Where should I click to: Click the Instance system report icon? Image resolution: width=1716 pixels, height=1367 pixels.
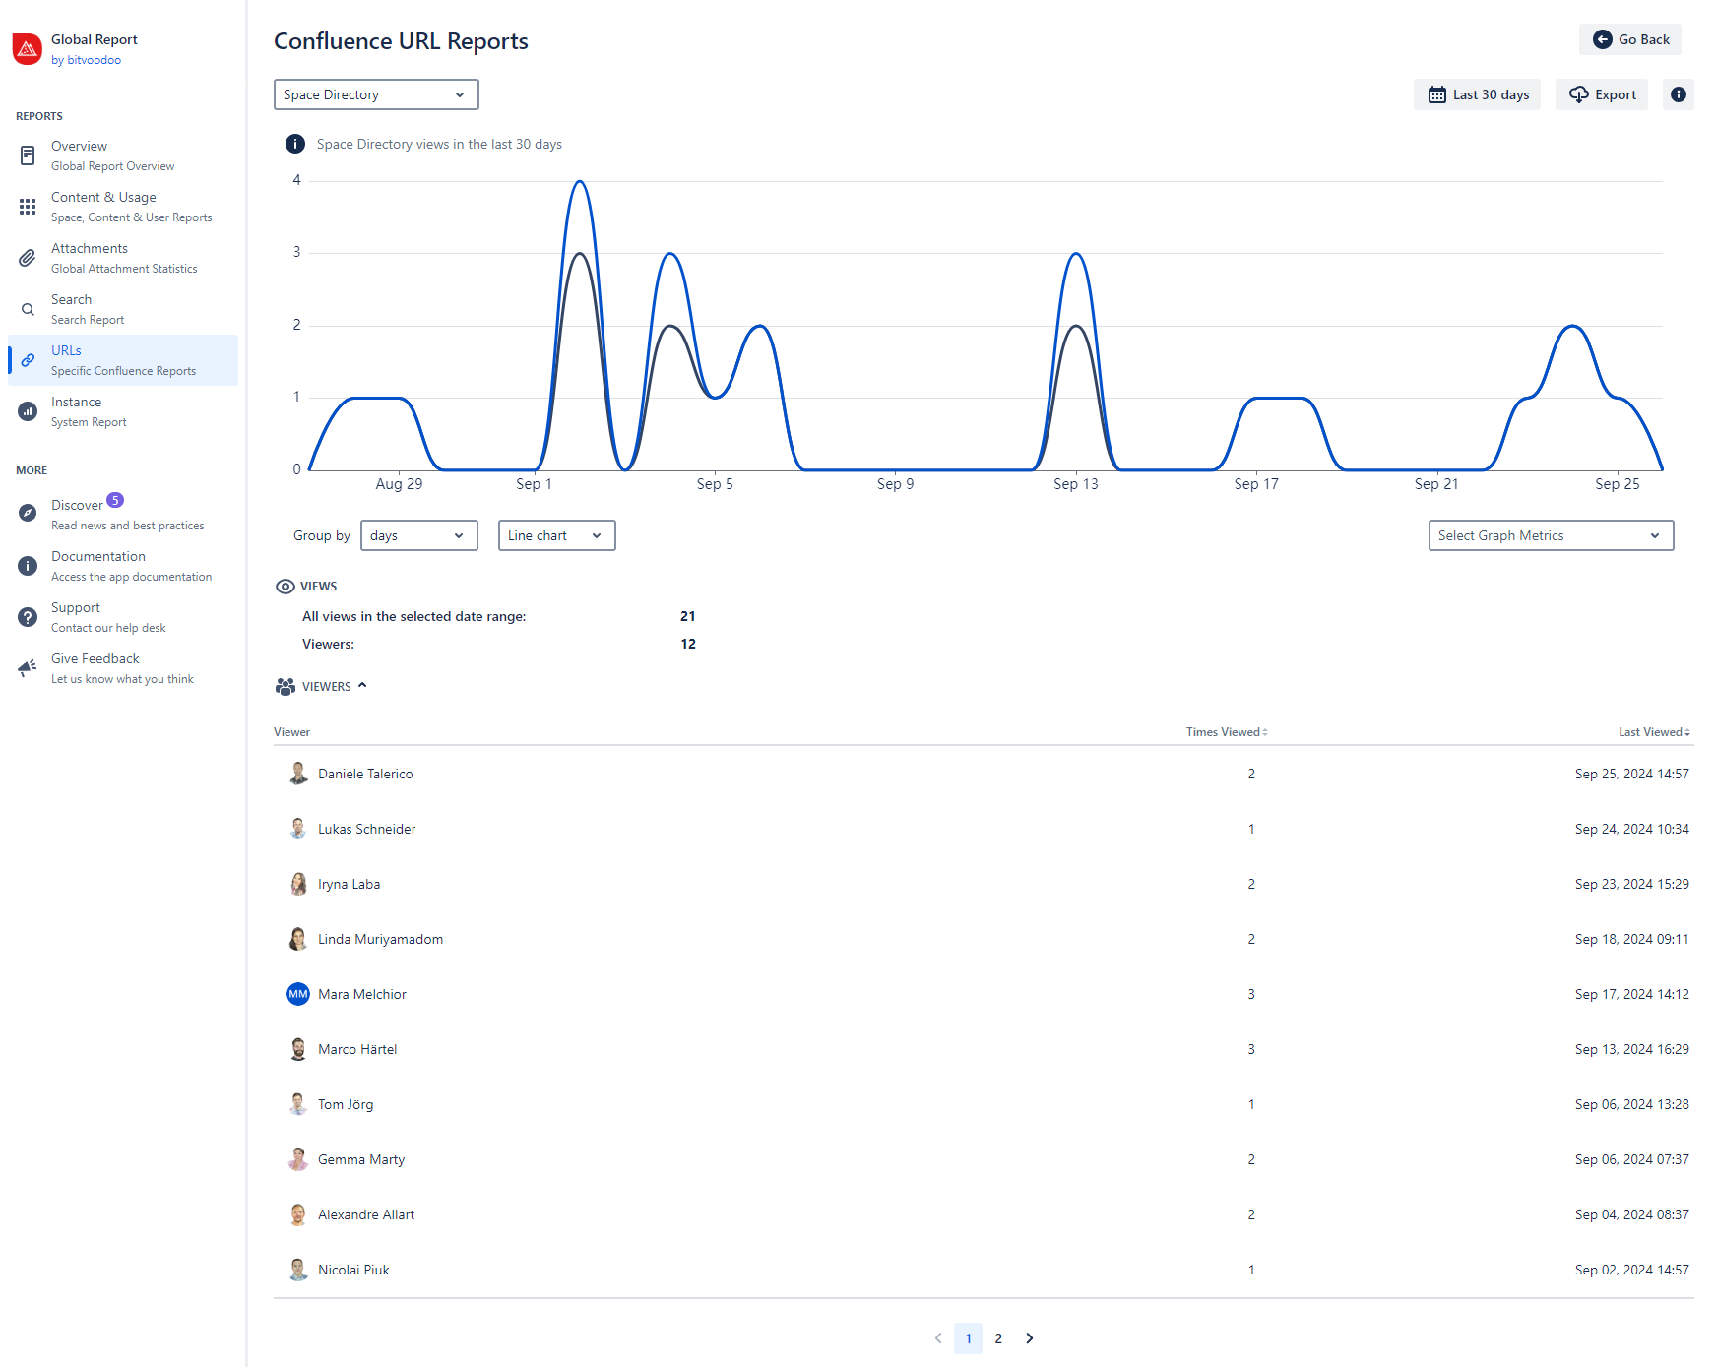pyautogui.click(x=28, y=411)
